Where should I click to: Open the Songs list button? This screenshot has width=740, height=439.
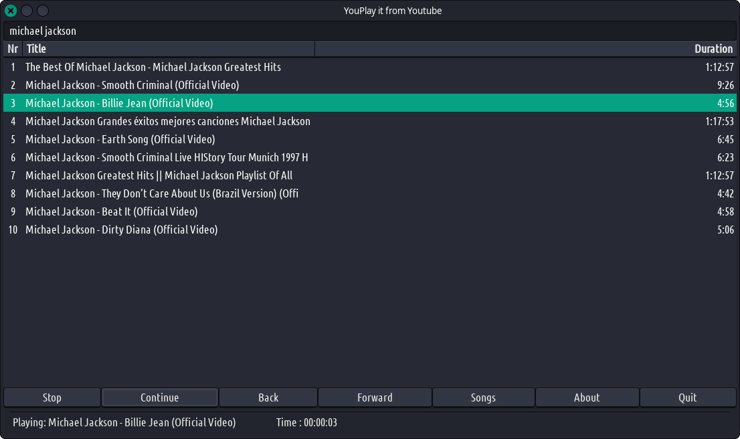pos(483,398)
